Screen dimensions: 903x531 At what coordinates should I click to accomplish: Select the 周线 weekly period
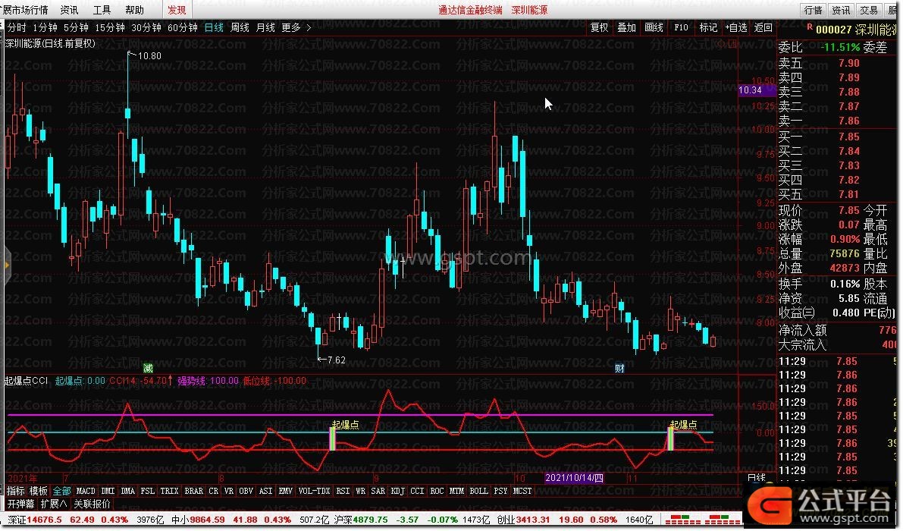(x=240, y=27)
